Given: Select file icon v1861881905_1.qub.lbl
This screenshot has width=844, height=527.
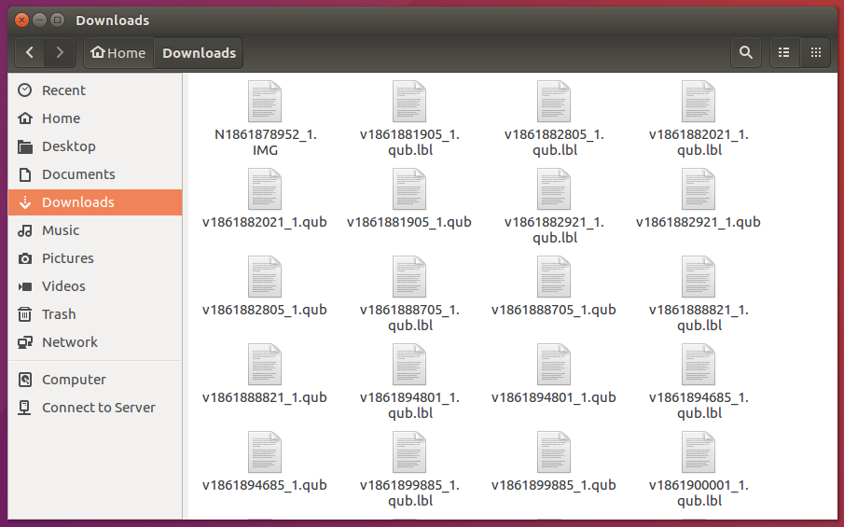Looking at the screenshot, I should [409, 102].
